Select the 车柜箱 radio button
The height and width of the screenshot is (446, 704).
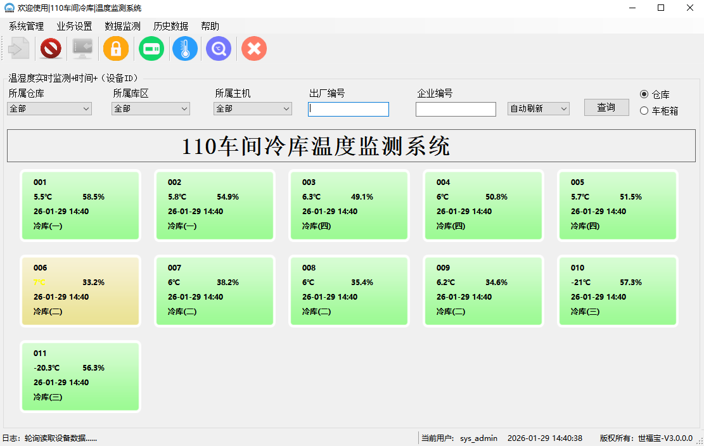click(x=644, y=111)
